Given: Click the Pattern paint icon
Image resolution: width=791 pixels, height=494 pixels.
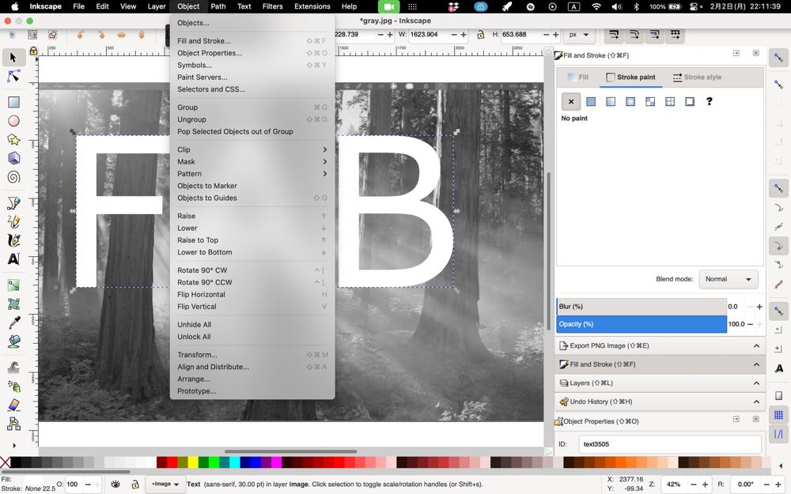Looking at the screenshot, I should [x=670, y=102].
